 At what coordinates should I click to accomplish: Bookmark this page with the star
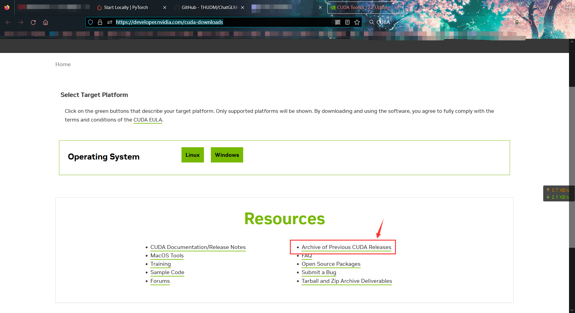coord(357,22)
